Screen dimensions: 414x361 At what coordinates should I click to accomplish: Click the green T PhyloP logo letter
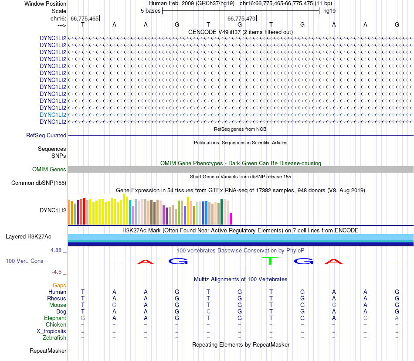[x=270, y=260]
